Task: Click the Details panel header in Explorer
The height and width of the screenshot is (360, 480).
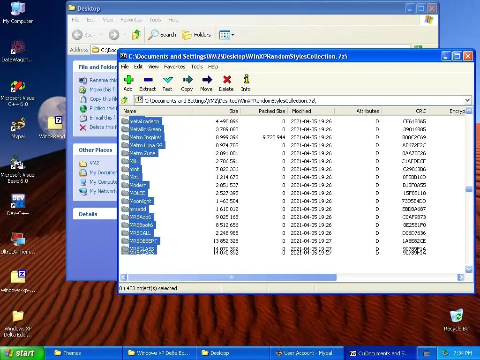Action: click(x=95, y=214)
